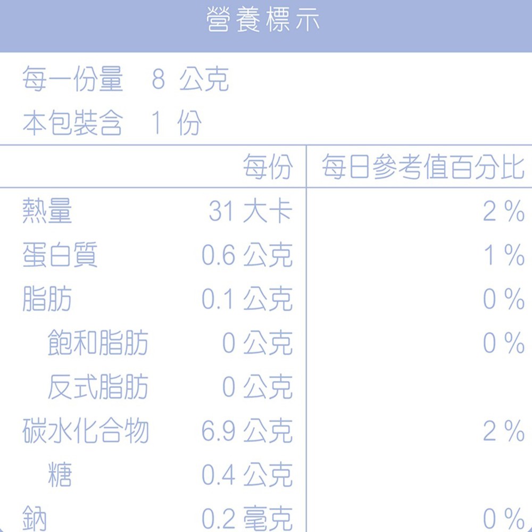Screen dimensions: 532x532
Task: Select the 熱量 row label
Action: pos(47,211)
